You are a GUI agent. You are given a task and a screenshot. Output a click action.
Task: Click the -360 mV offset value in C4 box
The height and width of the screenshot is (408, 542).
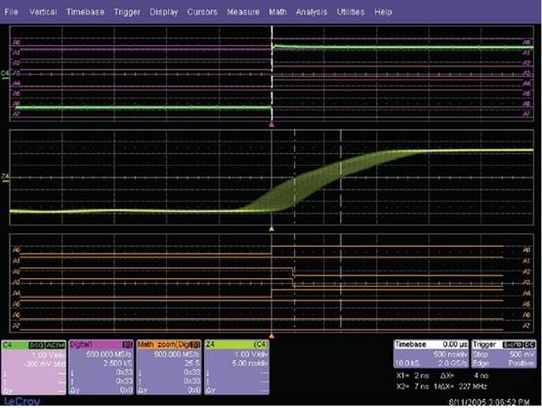45,364
